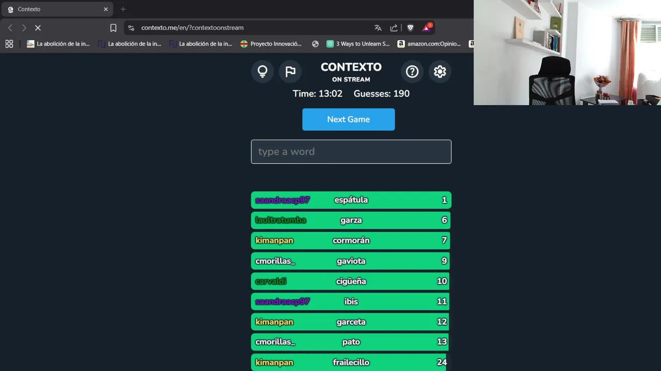Open the 3 Ways to Unlearn bookmark
Screen dimensions: 661x371
click(x=358, y=44)
